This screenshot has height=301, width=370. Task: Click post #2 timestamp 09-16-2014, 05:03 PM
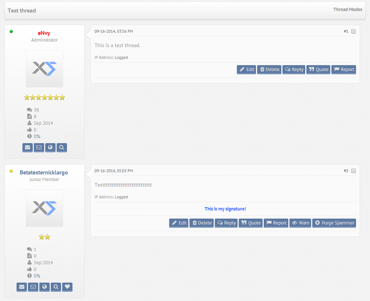pyautogui.click(x=114, y=171)
